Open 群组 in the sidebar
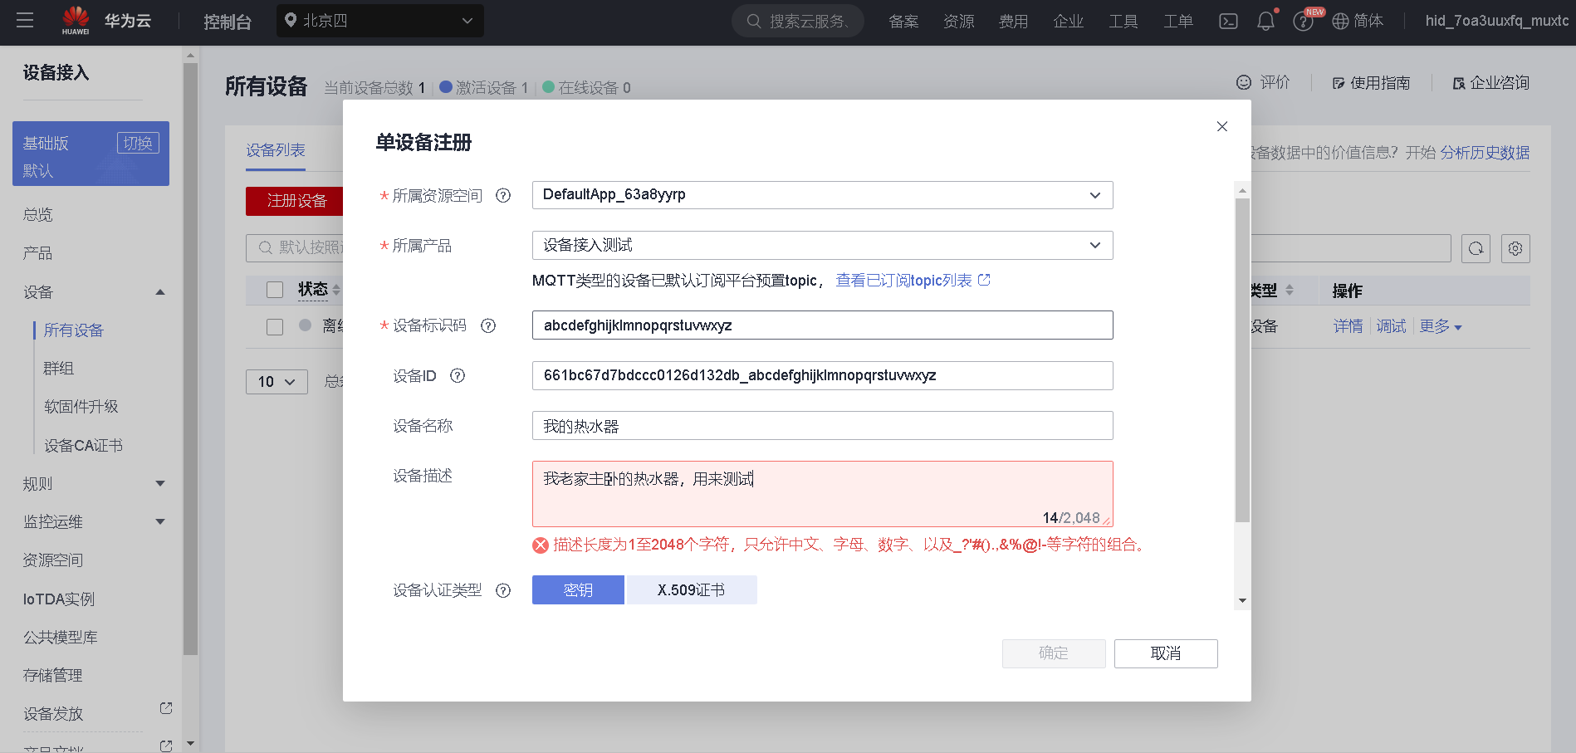The image size is (1576, 753). 59,369
